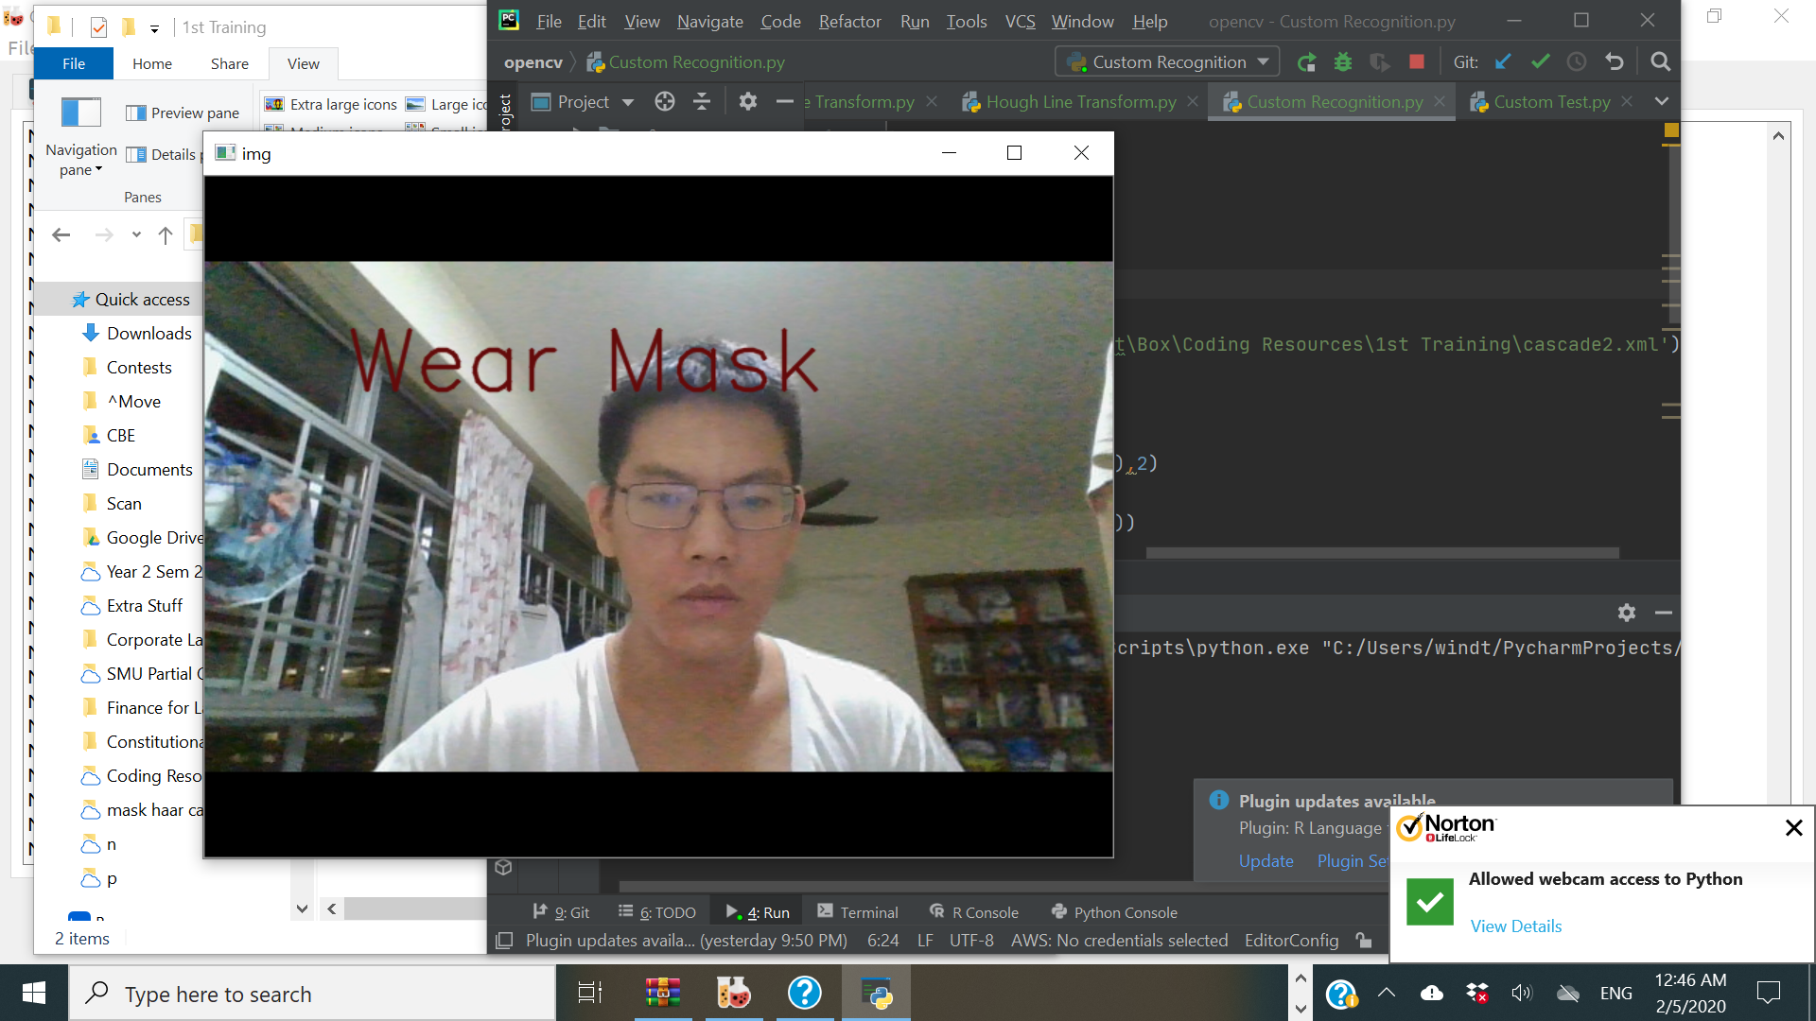Open Git history clock icon
The image size is (1816, 1021).
pos(1577,62)
